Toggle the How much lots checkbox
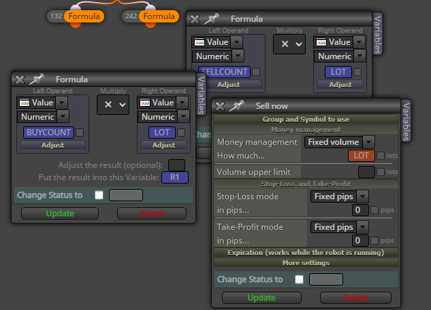 [x=381, y=156]
